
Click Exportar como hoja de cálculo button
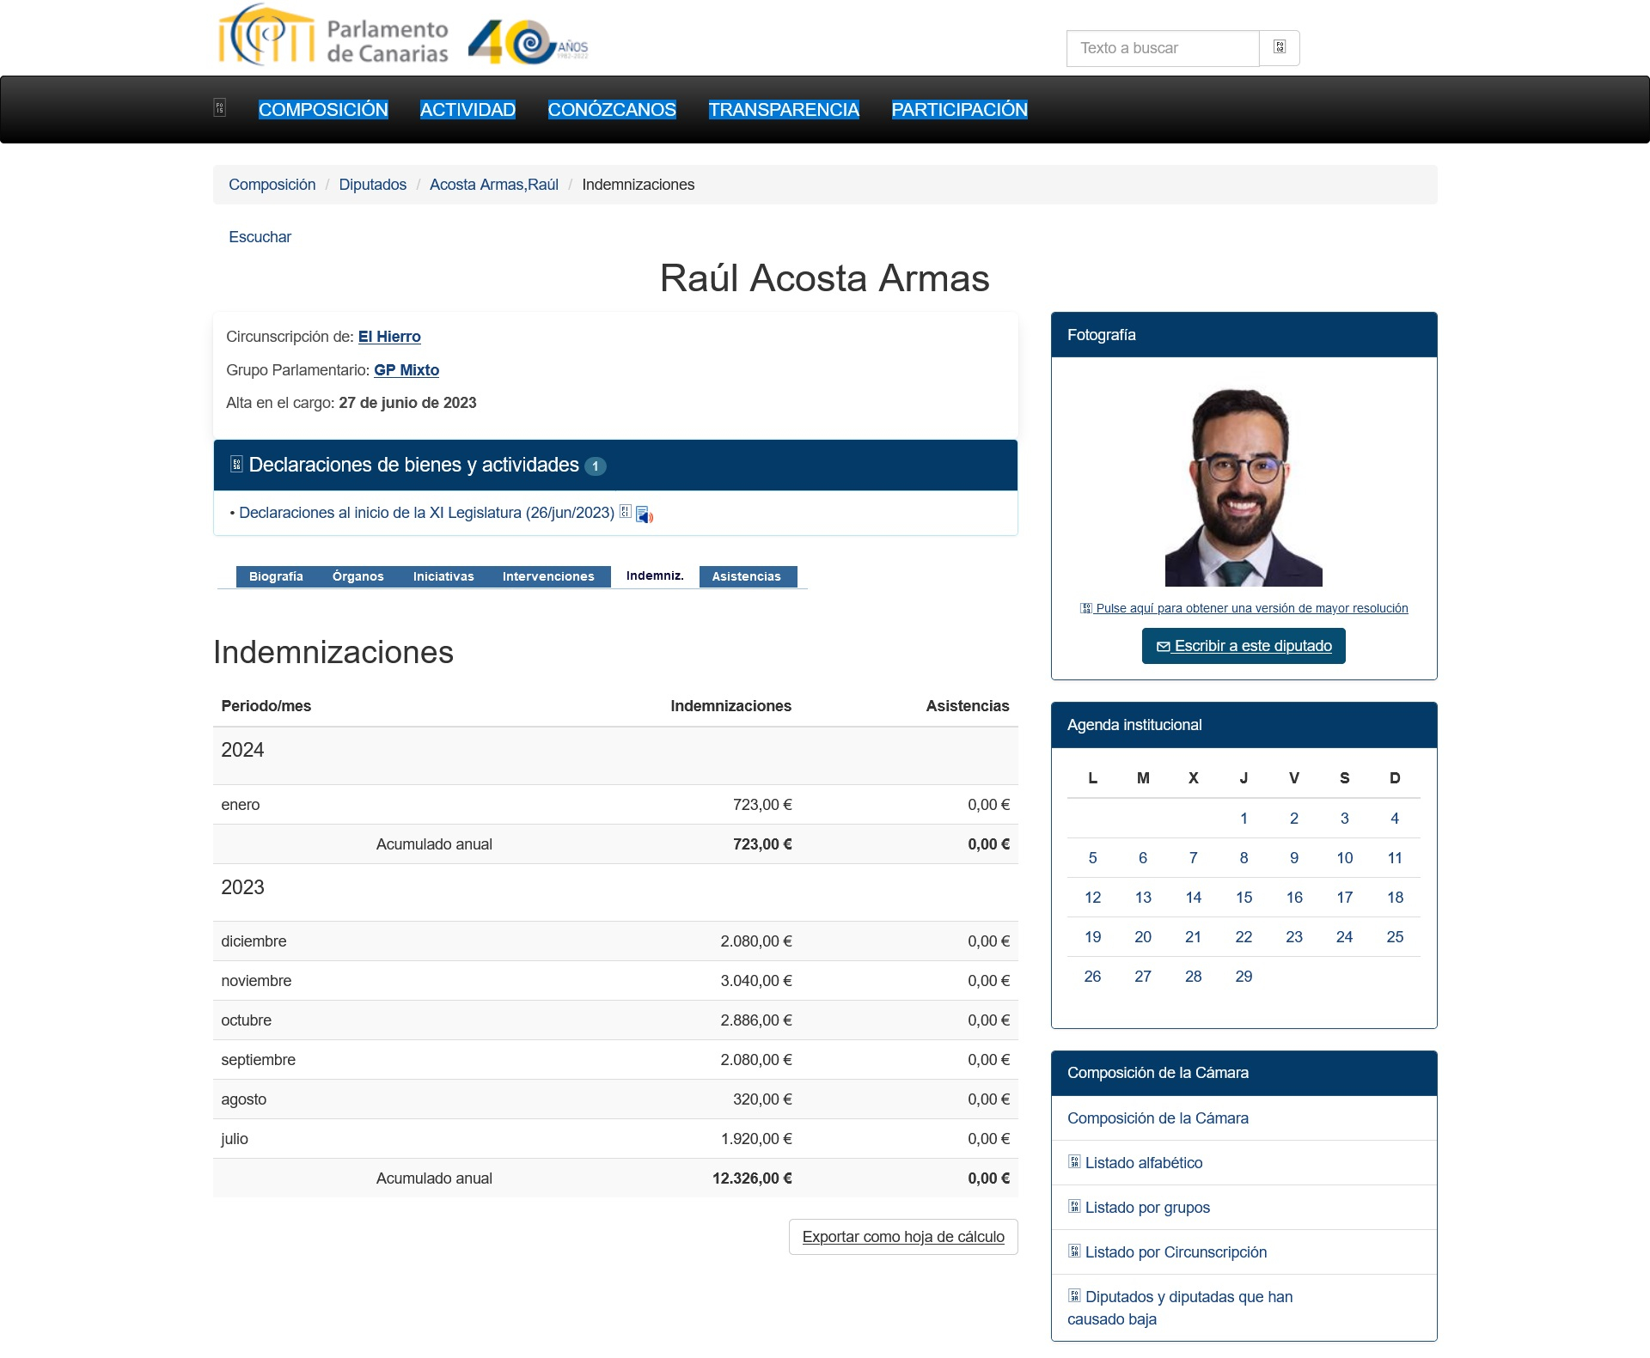(x=902, y=1237)
